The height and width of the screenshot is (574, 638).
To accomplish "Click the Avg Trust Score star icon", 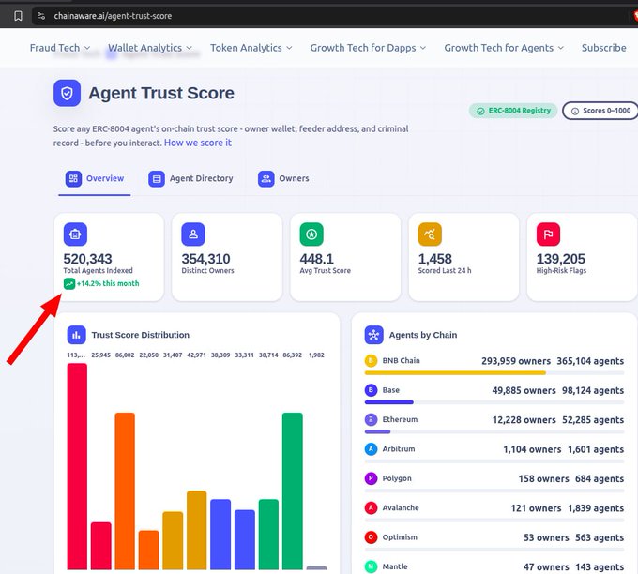I will [311, 234].
